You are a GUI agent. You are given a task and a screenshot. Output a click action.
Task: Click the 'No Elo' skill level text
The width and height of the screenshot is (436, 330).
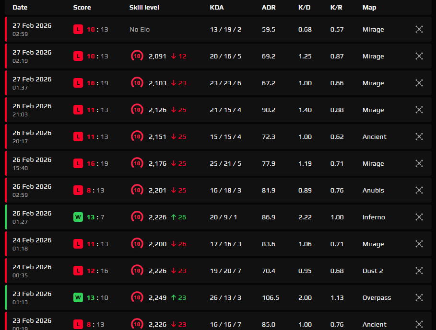[x=140, y=29]
